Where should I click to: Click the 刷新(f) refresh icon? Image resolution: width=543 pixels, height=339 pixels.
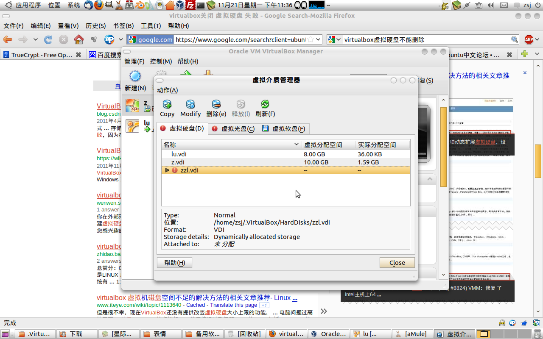coord(265,104)
